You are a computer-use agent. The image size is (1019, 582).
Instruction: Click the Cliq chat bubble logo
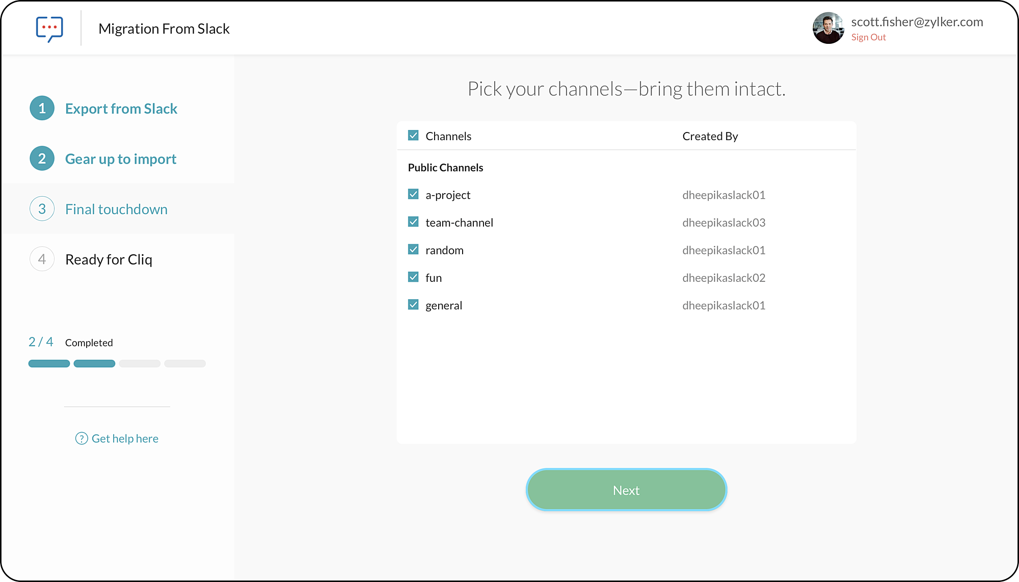pyautogui.click(x=49, y=29)
